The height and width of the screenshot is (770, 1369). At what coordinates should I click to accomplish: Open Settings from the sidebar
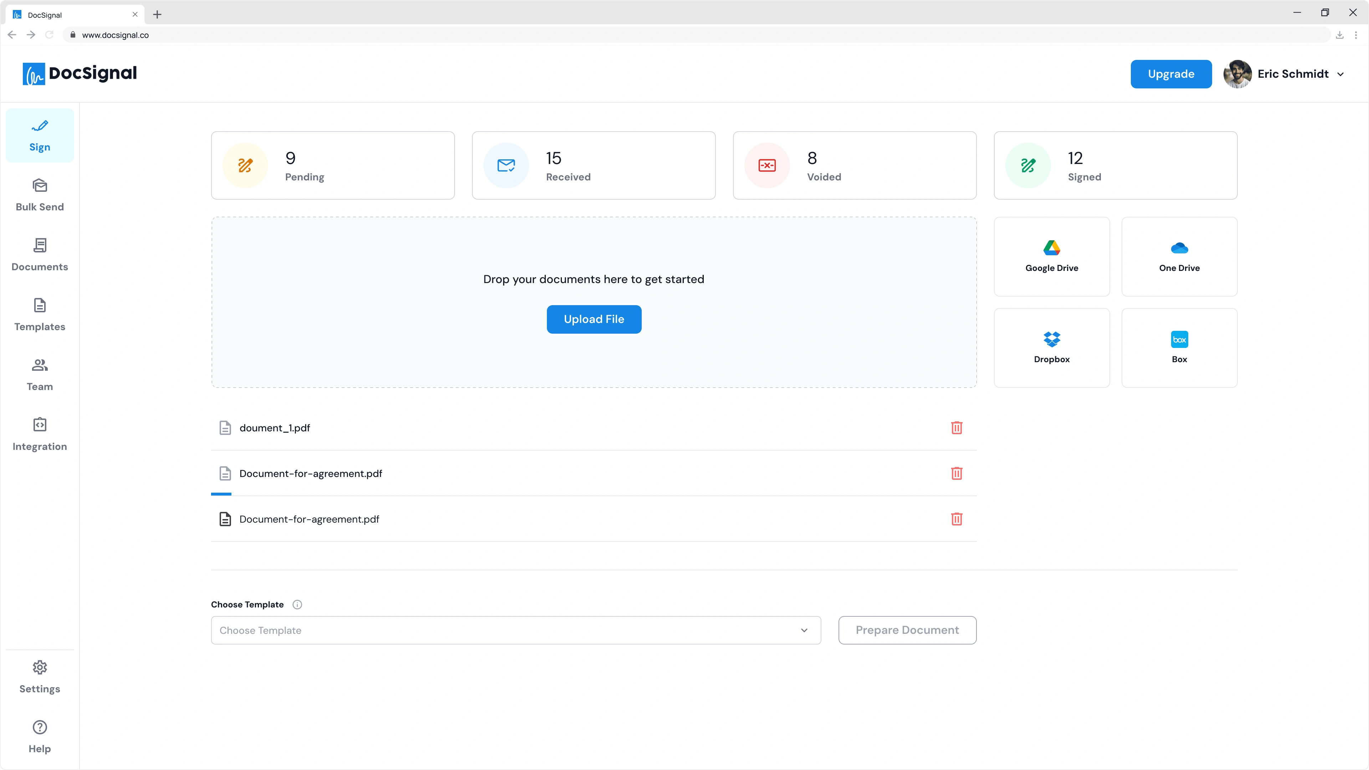pyautogui.click(x=40, y=677)
